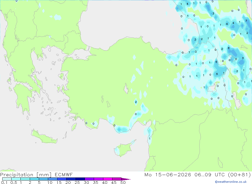This screenshot has width=252, height=184.
Task: Click the '0.1' legend scale label
Action: [4, 182]
